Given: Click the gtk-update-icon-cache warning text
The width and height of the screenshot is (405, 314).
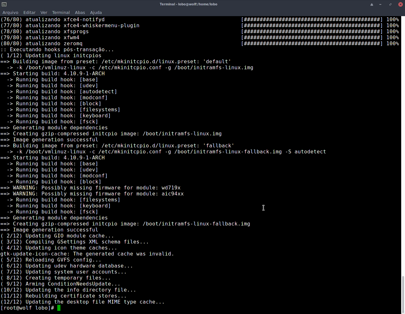Looking at the screenshot, I should coord(87,254).
